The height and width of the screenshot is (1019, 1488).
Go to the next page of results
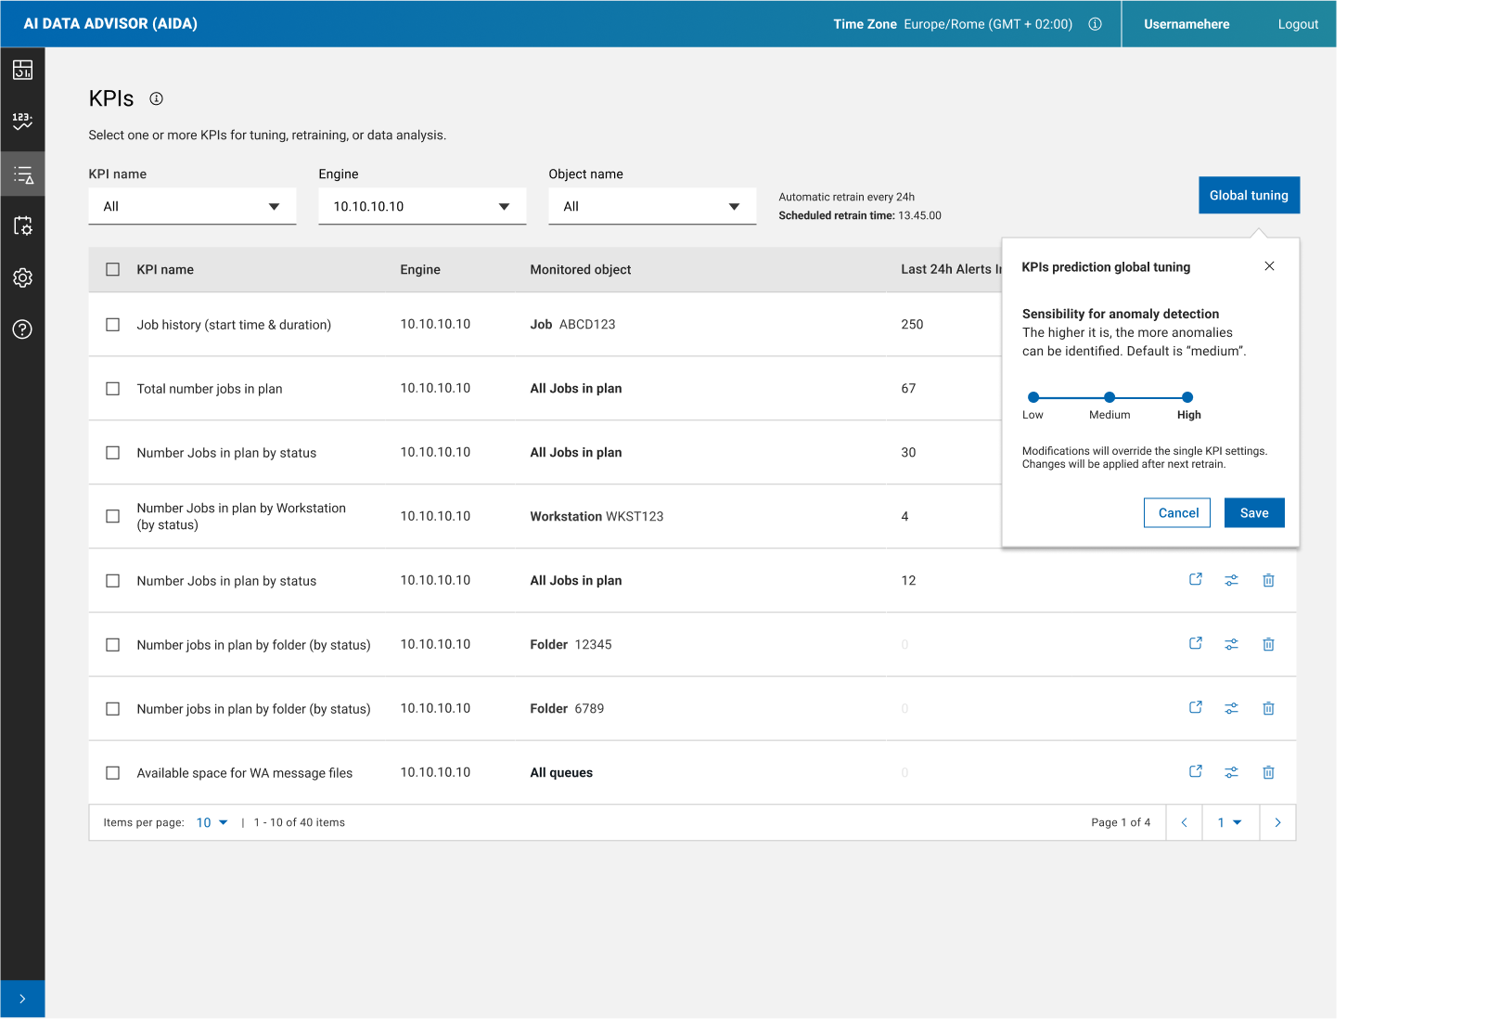(x=1277, y=822)
